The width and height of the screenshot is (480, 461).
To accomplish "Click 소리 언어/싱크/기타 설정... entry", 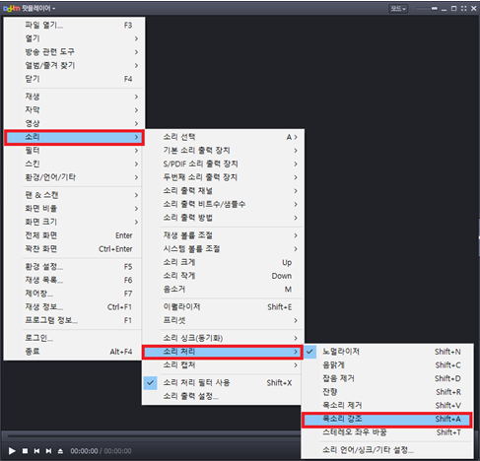I will click(x=388, y=449).
